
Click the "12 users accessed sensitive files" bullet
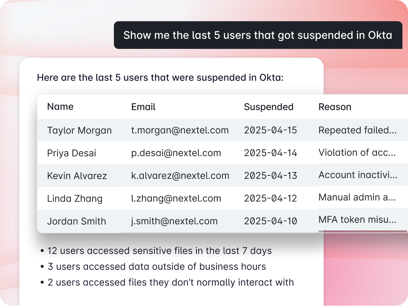click(x=159, y=251)
